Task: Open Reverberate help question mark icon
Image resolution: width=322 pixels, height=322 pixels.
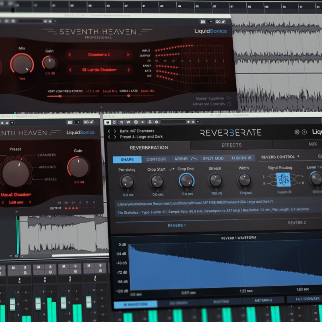Action: 304,132
